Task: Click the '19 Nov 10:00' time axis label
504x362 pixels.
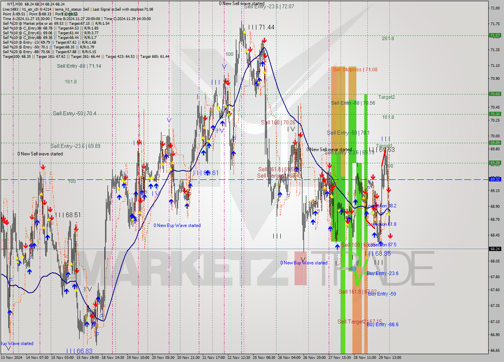Action: tap(138, 358)
